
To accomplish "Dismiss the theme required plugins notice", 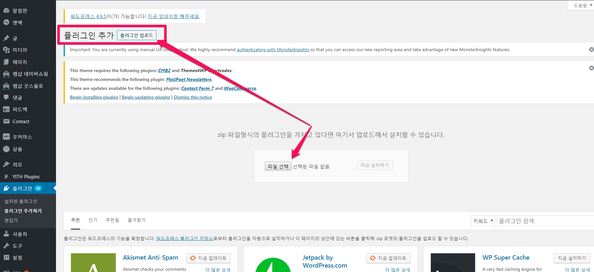I will point(591,68).
